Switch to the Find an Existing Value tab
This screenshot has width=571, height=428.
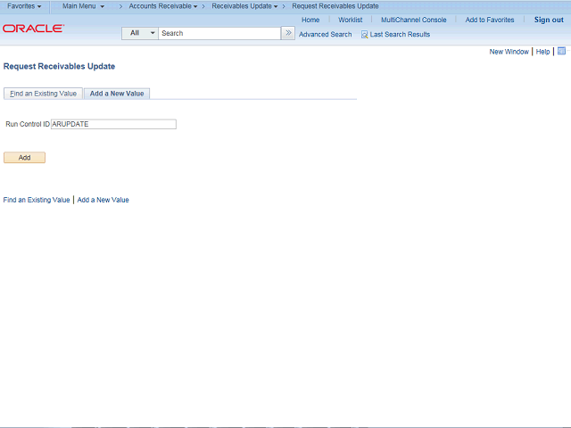[43, 94]
